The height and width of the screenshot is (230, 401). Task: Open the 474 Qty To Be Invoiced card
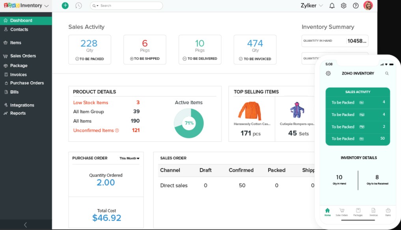(x=255, y=50)
